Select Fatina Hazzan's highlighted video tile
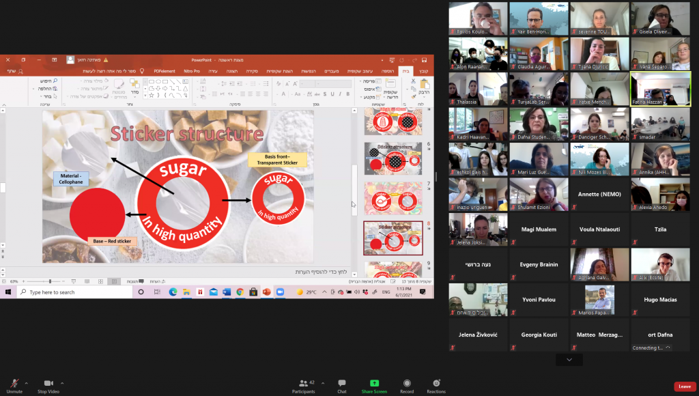The image size is (699, 396). (x=660, y=89)
